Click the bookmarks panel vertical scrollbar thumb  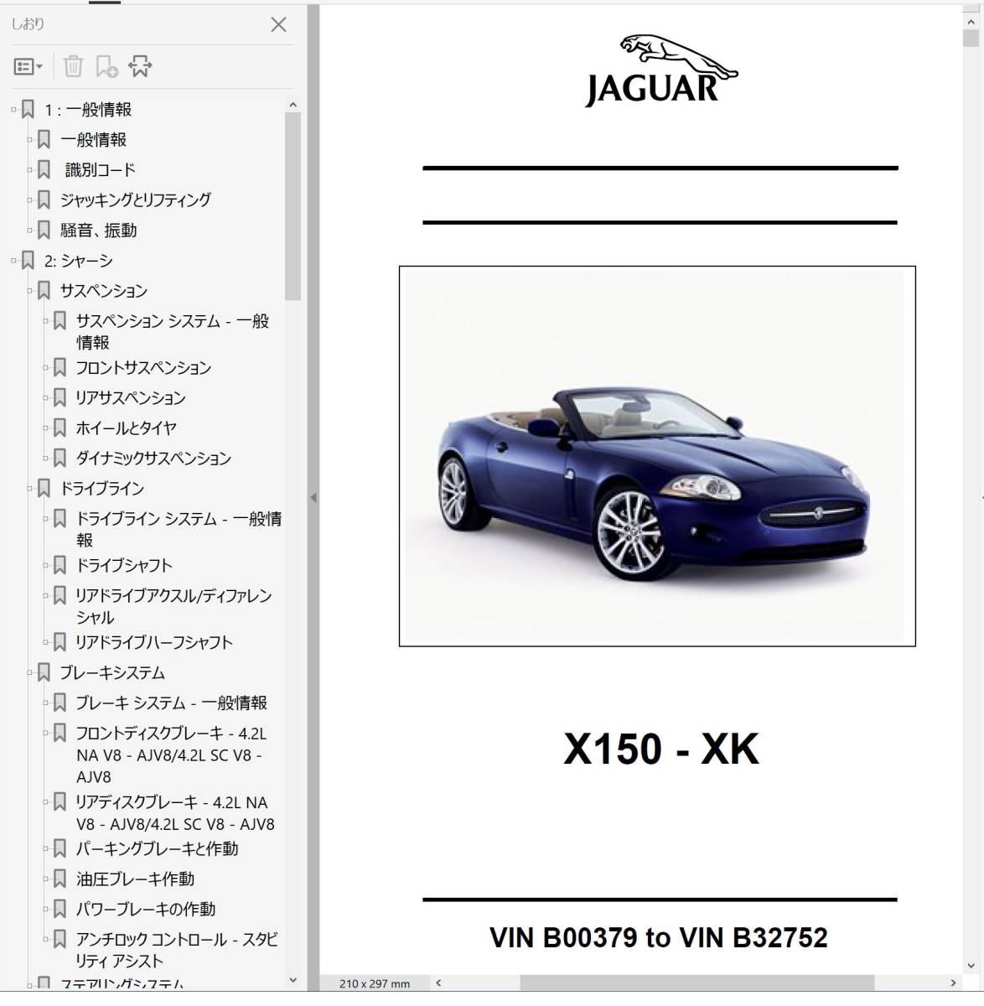293,206
